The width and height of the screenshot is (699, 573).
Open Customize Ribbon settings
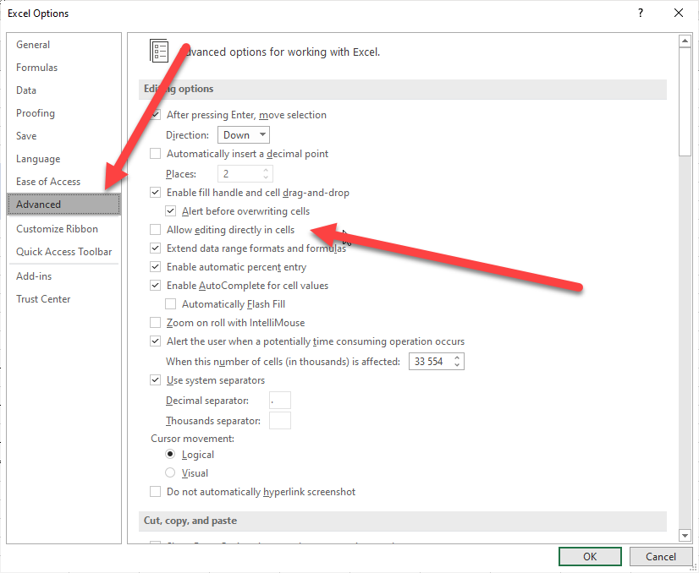(57, 229)
